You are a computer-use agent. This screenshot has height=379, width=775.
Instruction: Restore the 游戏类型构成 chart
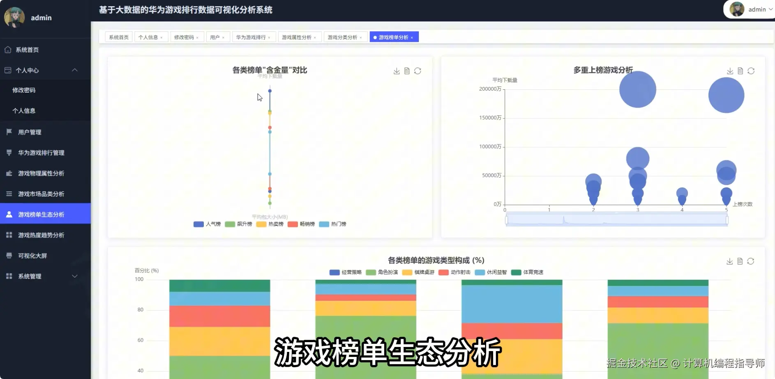750,261
